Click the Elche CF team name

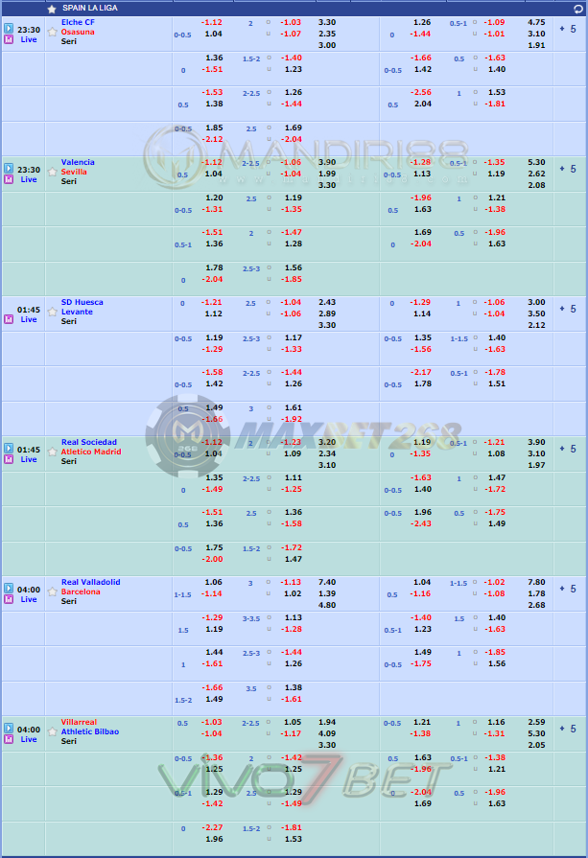[78, 22]
